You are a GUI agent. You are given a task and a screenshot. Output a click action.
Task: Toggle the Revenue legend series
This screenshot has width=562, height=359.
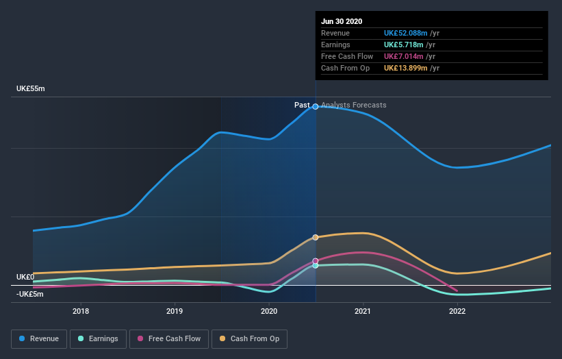point(39,339)
